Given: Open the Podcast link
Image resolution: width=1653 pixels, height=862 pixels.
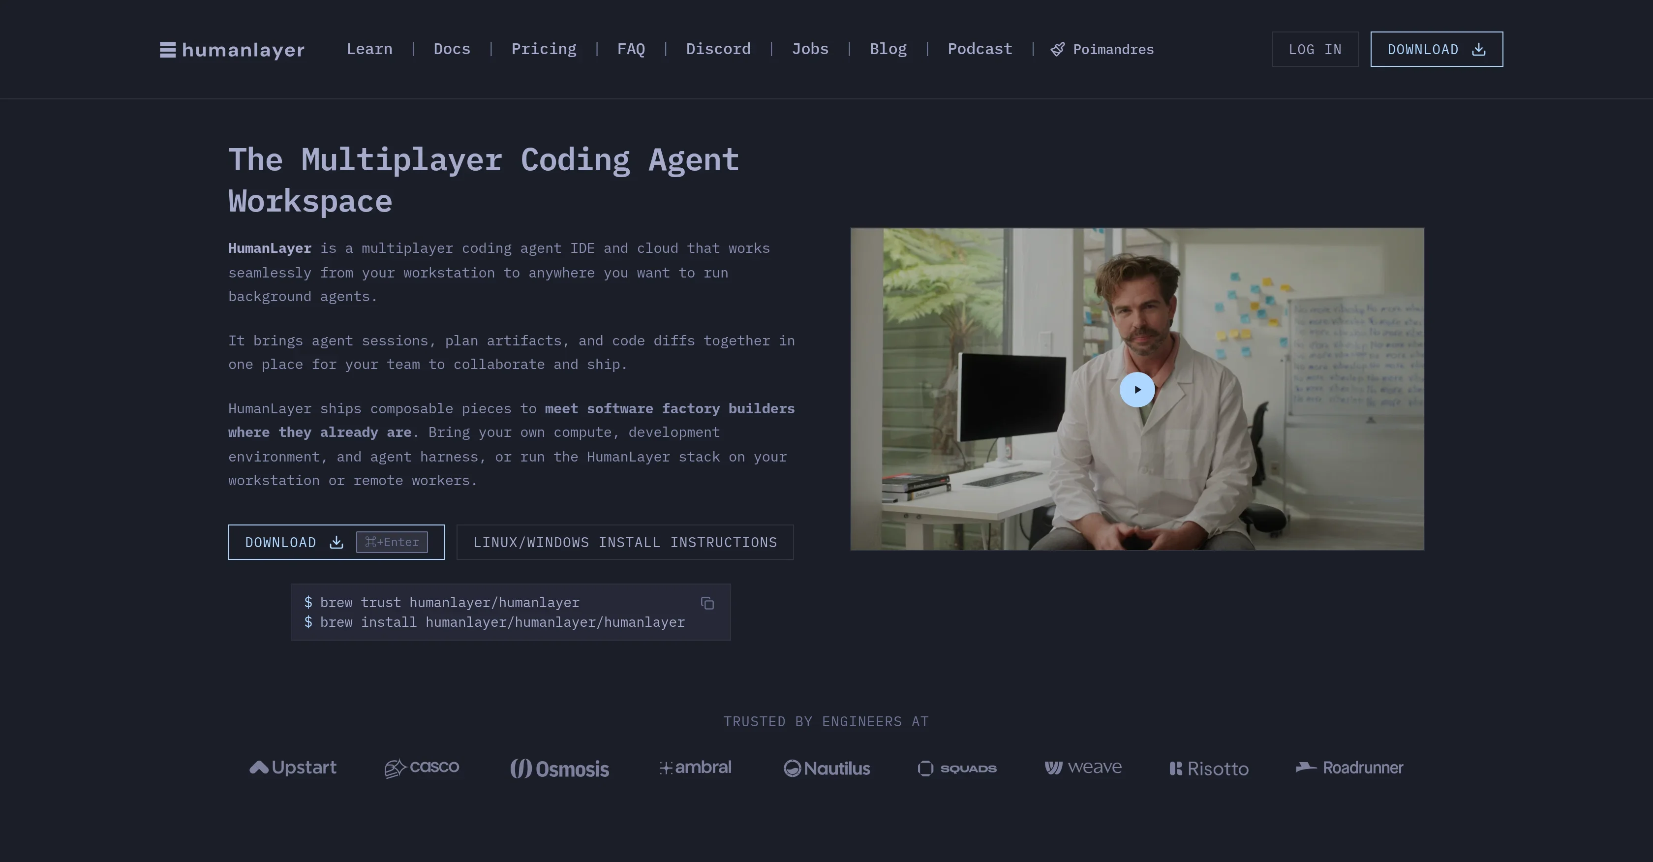Looking at the screenshot, I should [980, 49].
